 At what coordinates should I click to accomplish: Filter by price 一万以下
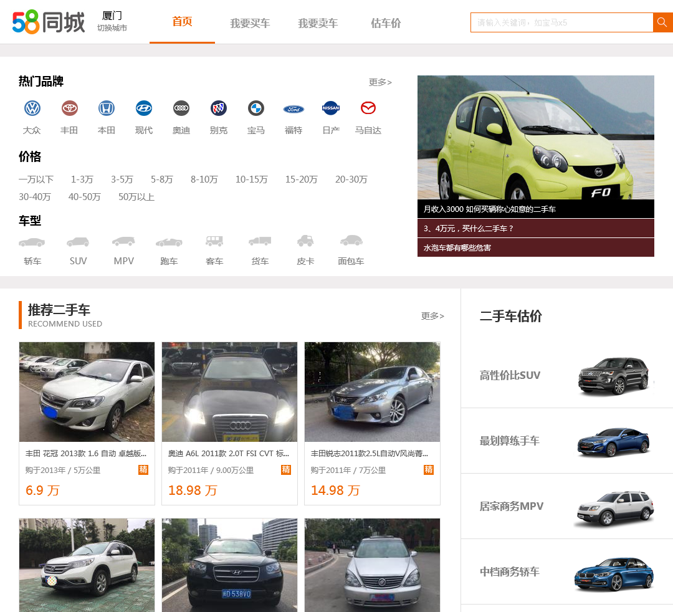[x=36, y=179]
